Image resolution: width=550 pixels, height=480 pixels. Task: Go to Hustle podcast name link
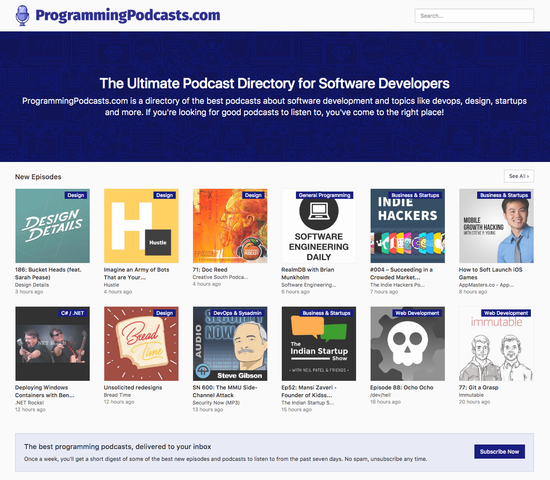pos(111,285)
